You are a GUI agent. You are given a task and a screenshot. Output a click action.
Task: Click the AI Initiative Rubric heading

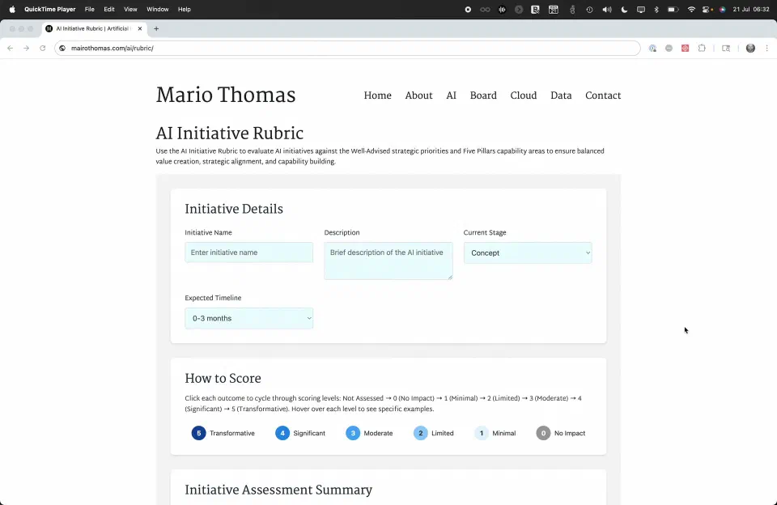[229, 134]
